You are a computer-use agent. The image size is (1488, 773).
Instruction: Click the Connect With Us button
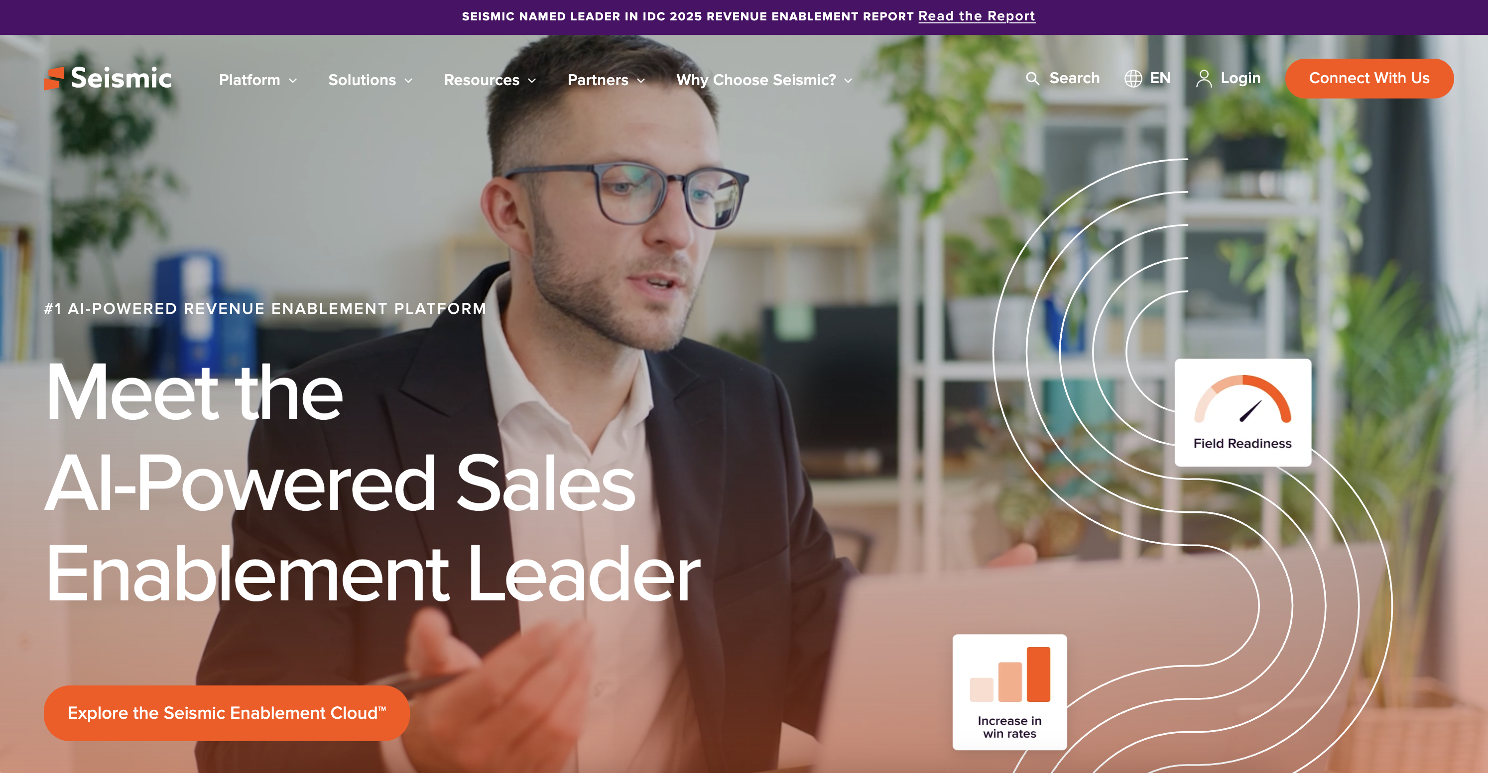point(1369,79)
